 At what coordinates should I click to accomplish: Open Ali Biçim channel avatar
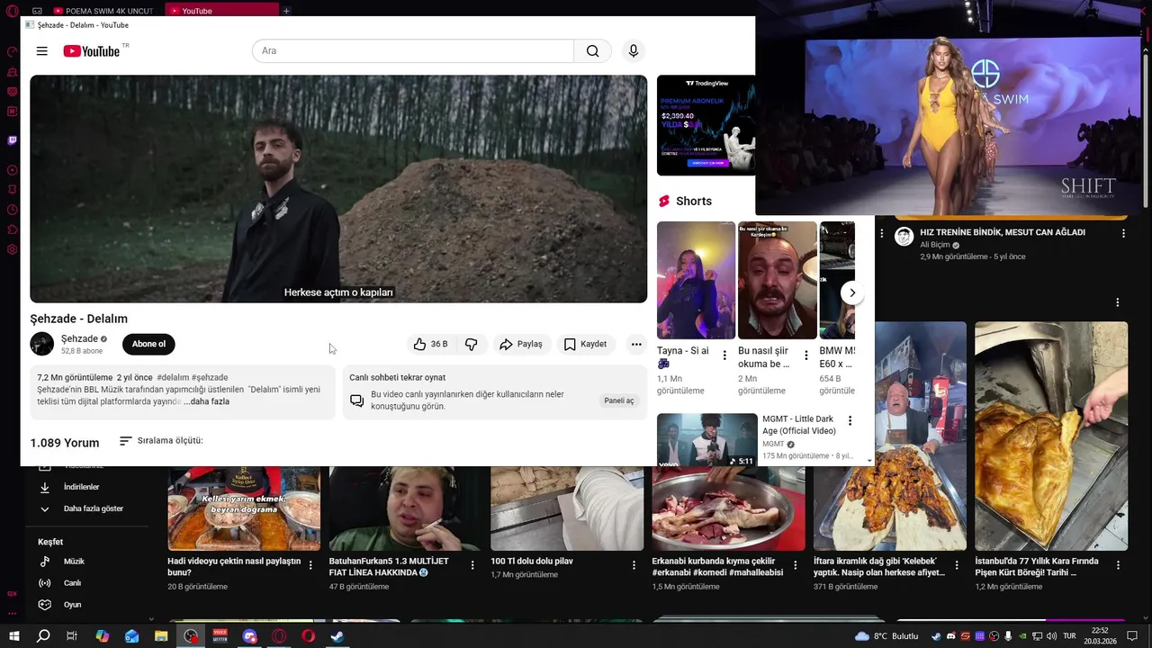904,237
